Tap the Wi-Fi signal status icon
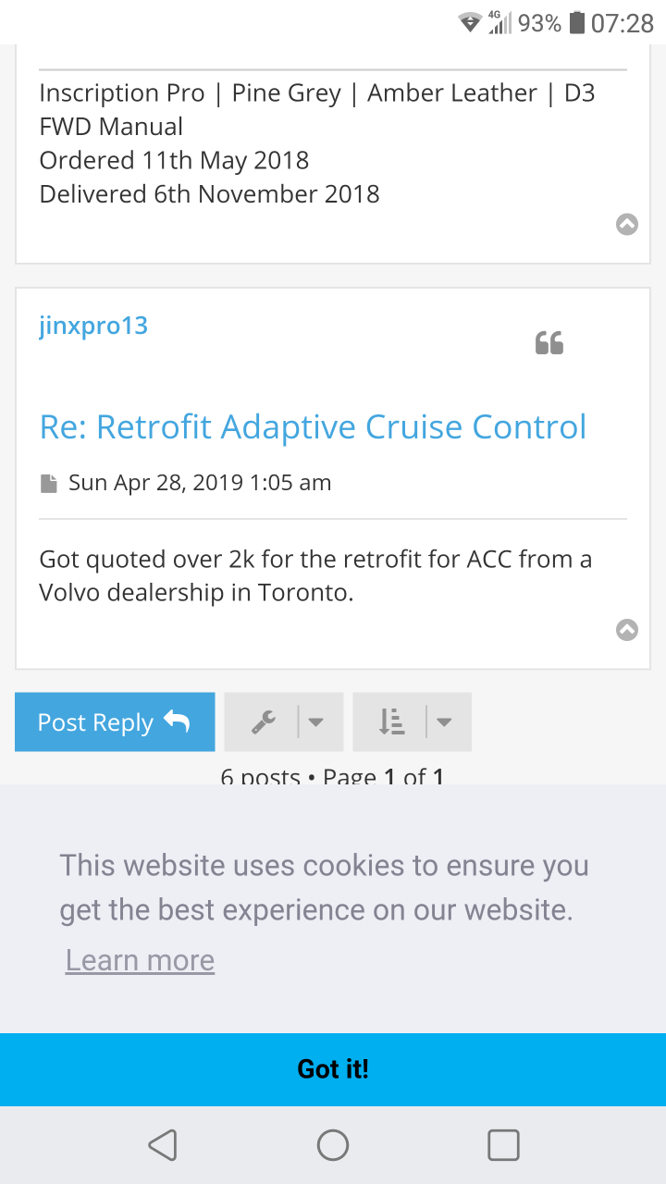The height and width of the screenshot is (1184, 666). (x=470, y=24)
